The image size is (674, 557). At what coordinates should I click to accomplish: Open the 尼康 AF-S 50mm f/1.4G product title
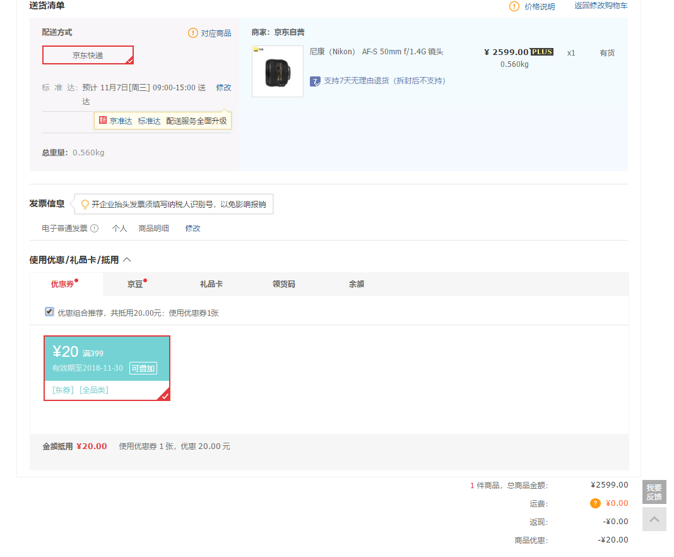tap(376, 52)
